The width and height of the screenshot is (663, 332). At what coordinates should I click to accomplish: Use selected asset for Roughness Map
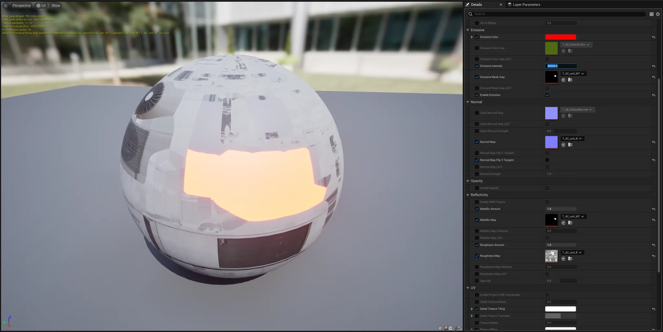point(564,259)
